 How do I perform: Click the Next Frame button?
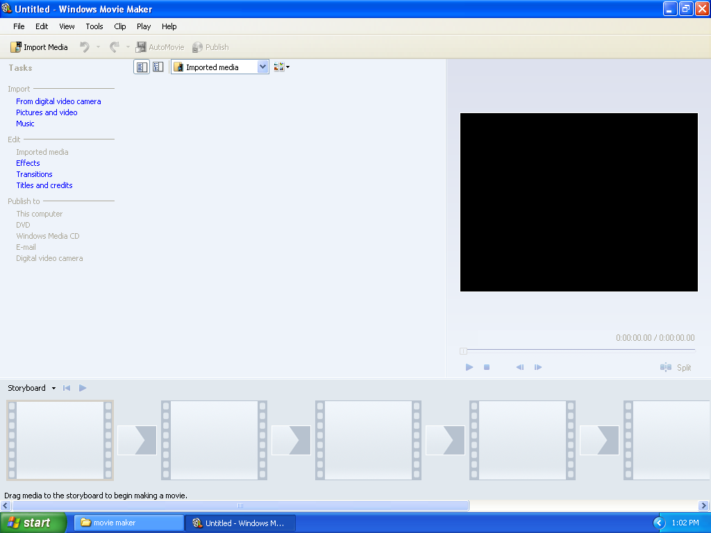(538, 367)
